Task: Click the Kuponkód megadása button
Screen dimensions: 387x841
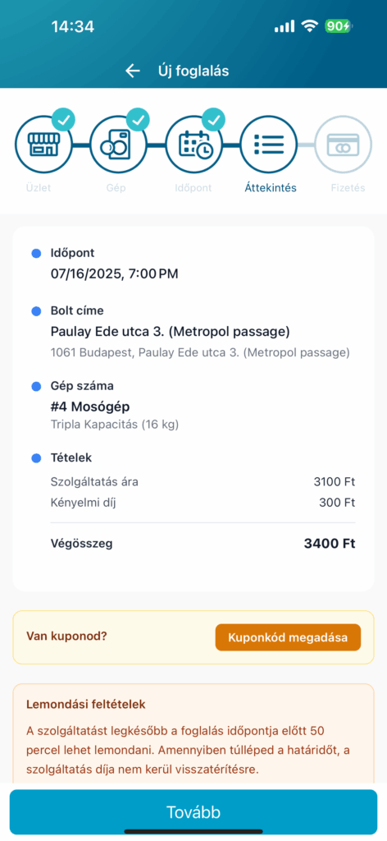Action: 288,637
